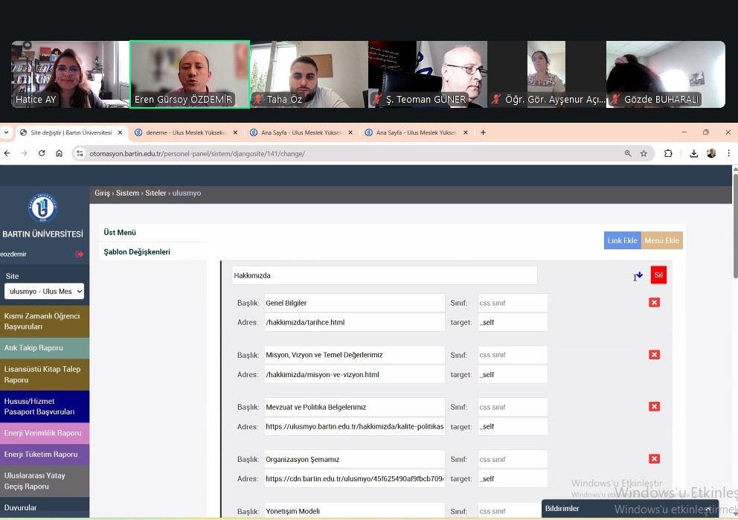
Task: Click Bartın Üniversitesi logo in sidebar
Action: (42, 208)
